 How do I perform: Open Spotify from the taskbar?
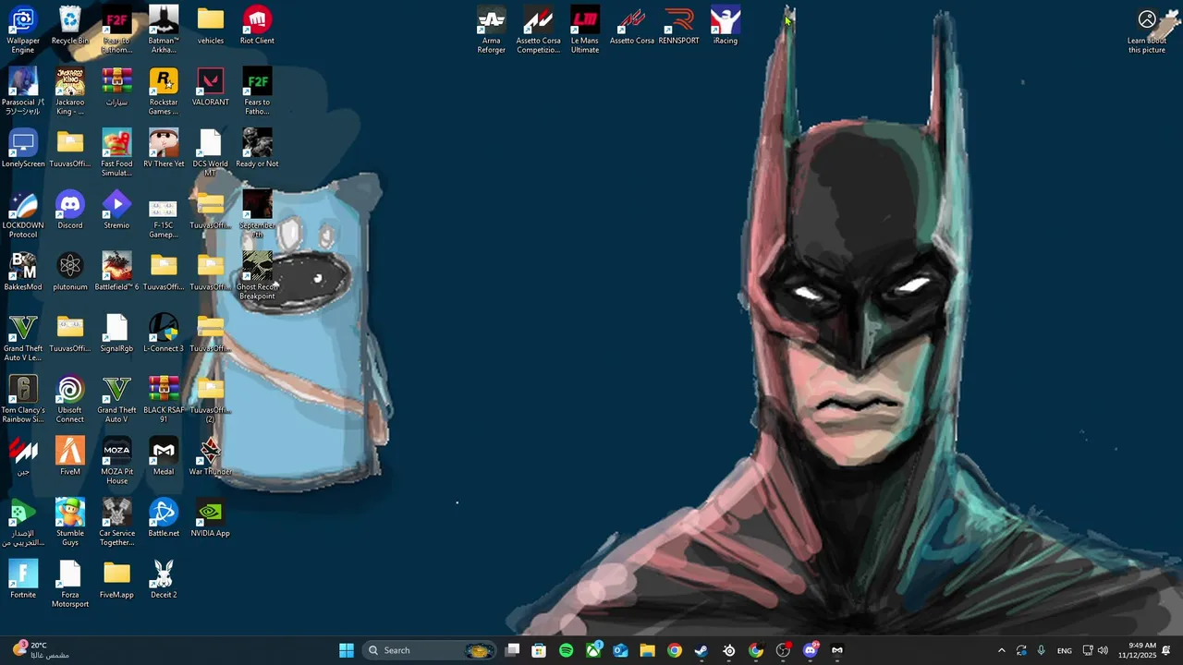coord(567,650)
